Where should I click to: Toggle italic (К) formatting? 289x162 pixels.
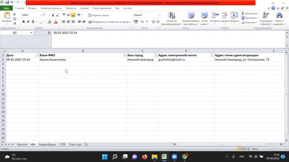click(28, 22)
